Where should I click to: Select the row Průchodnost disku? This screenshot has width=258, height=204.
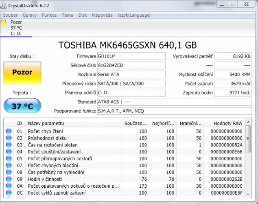(x=124, y=138)
